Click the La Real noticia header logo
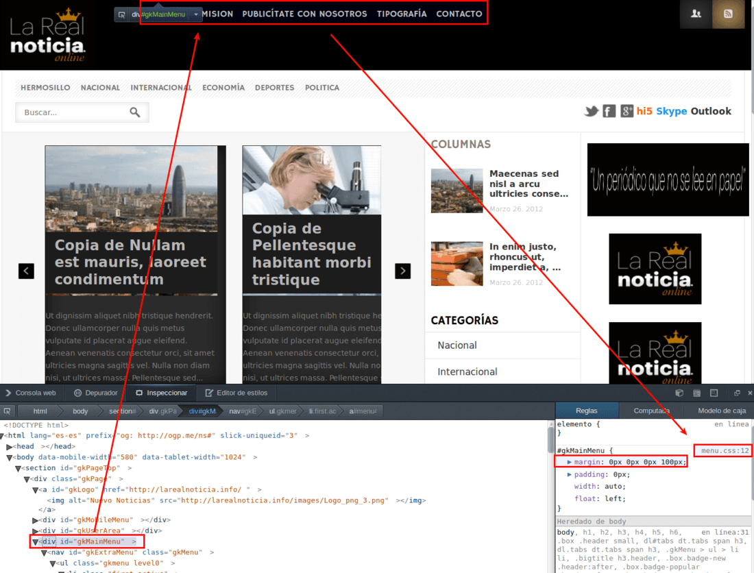754x573 pixels. (x=47, y=35)
